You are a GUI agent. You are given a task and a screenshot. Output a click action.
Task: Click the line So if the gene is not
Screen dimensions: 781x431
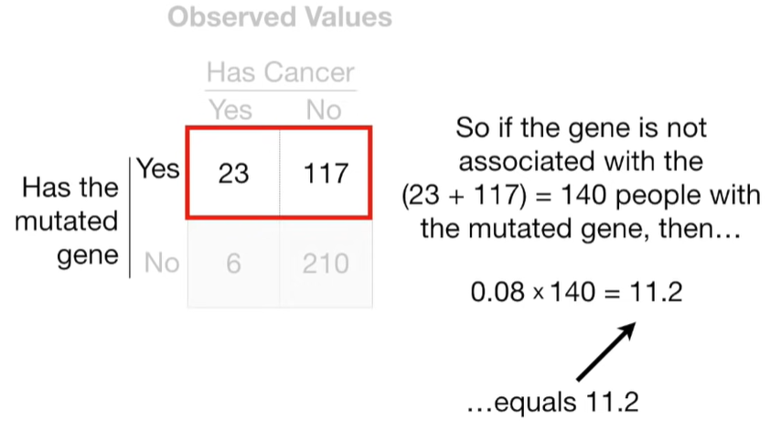[x=581, y=128]
